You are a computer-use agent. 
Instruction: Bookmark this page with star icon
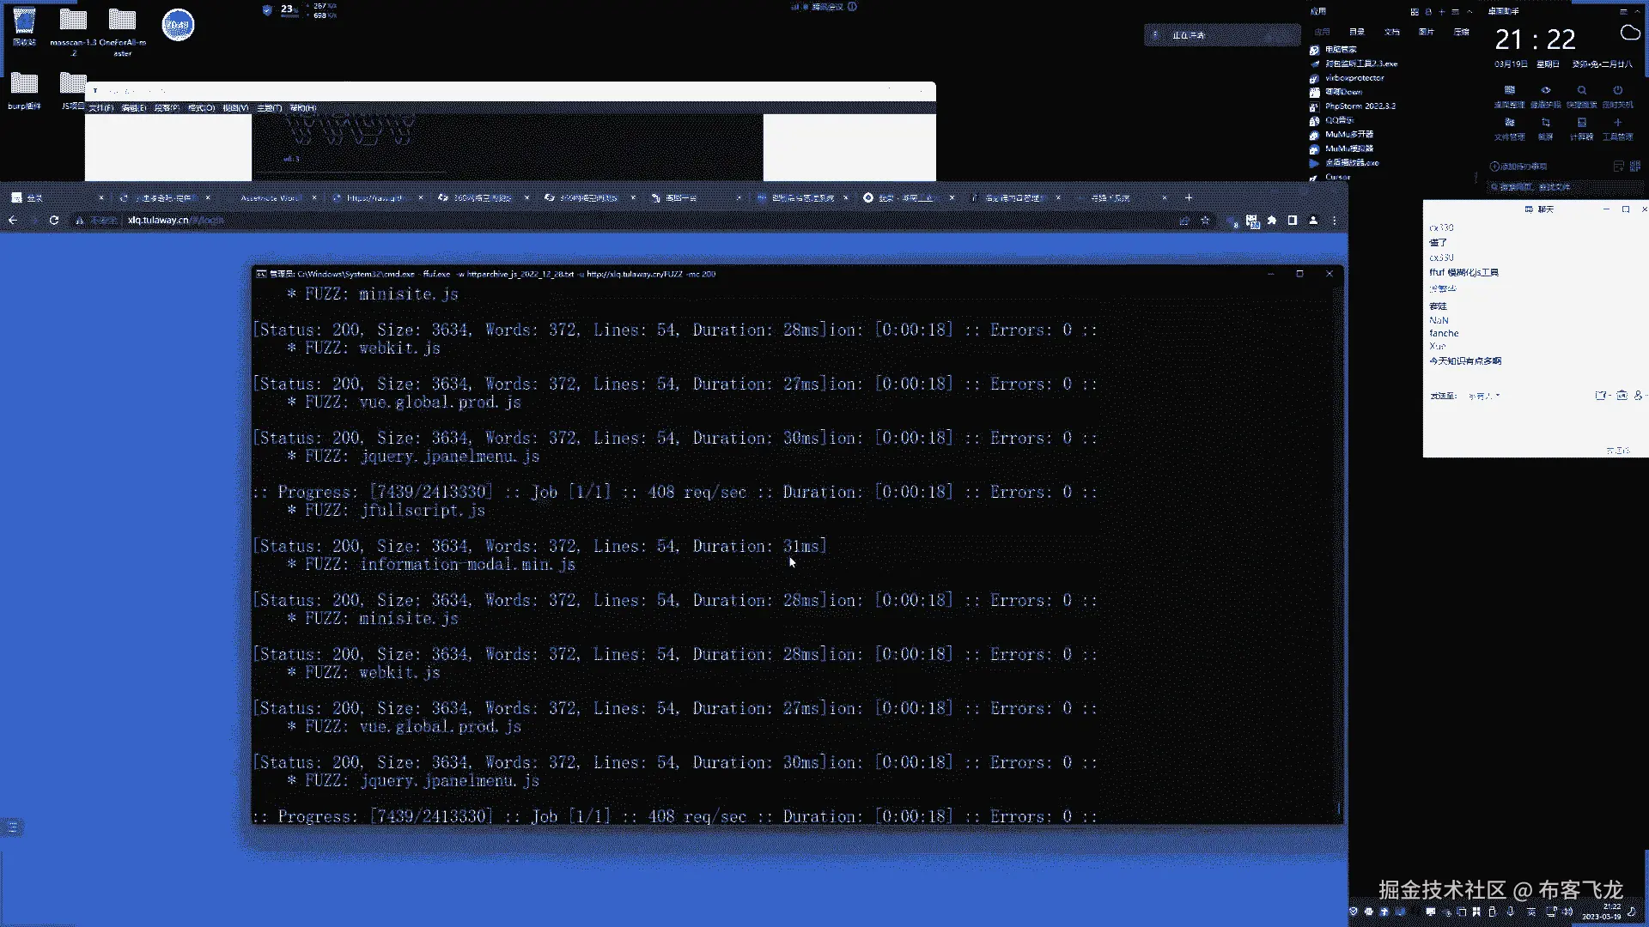(x=1205, y=221)
